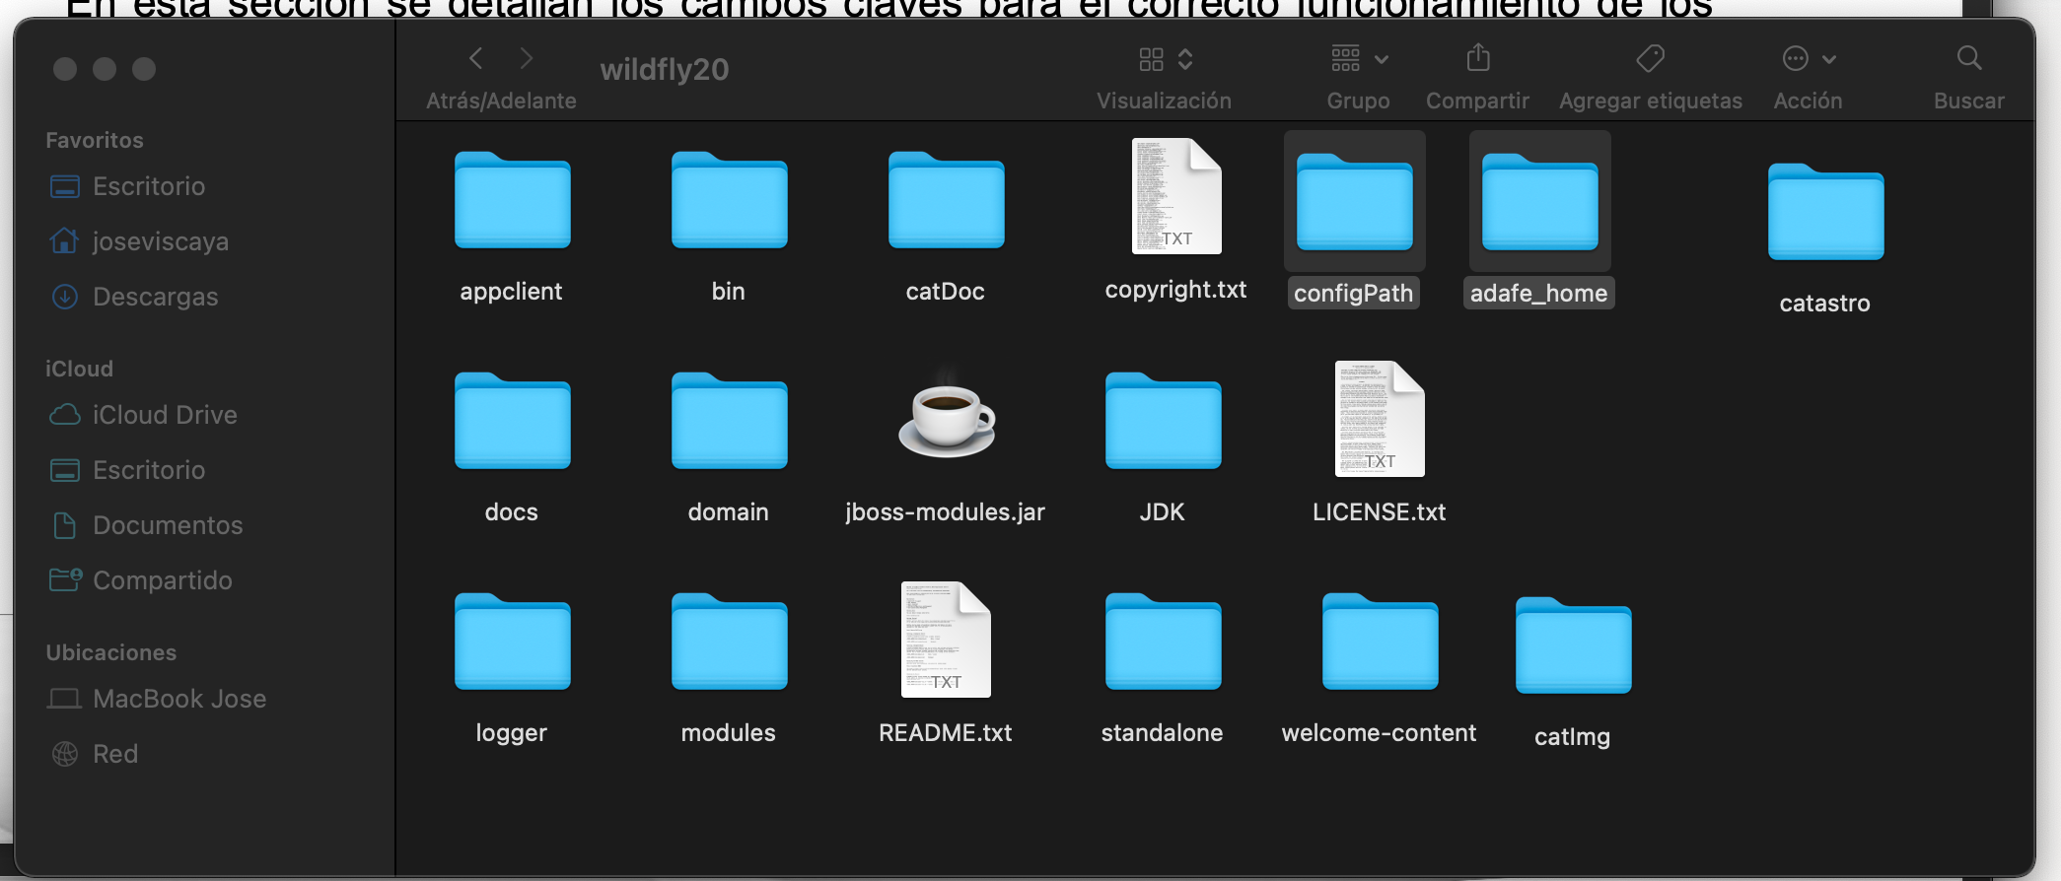Click the Favoritos sidebar section header
Image resolution: width=2061 pixels, height=881 pixels.
tap(95, 140)
